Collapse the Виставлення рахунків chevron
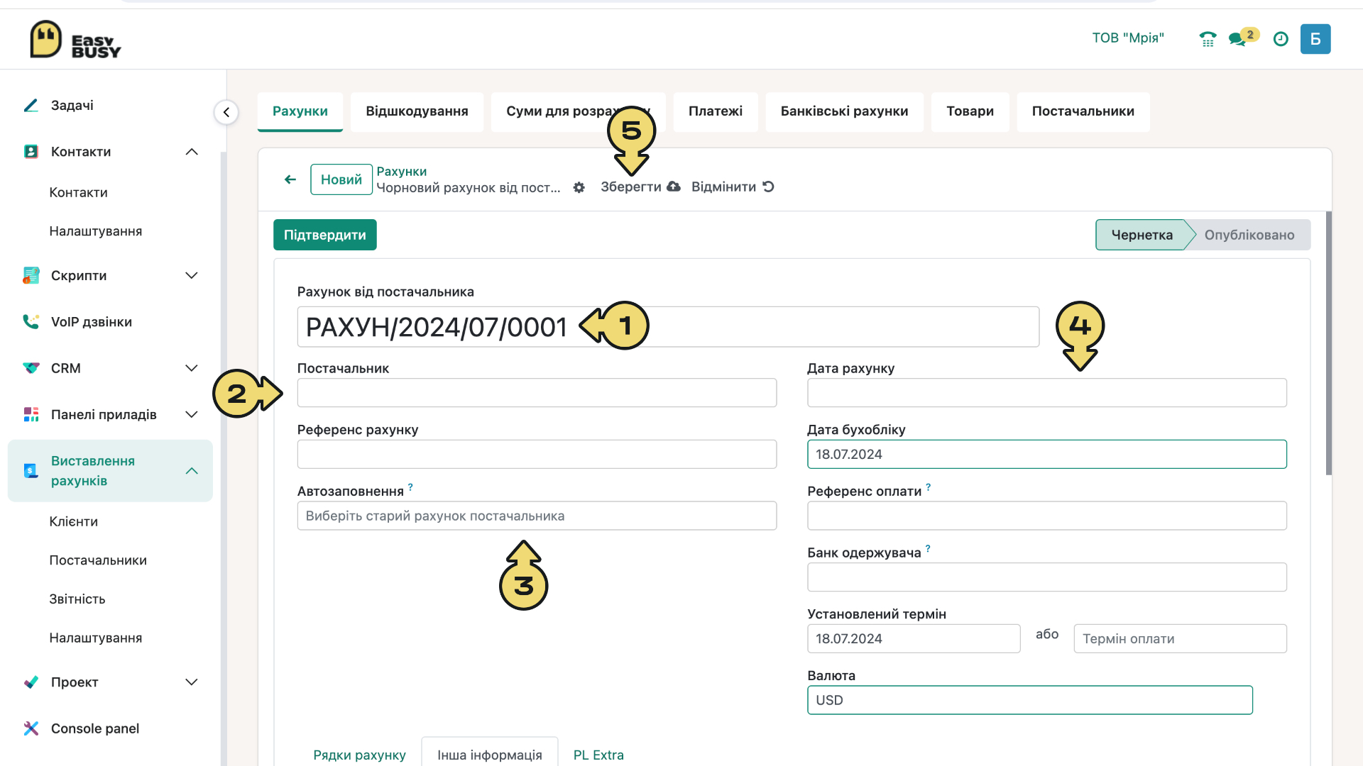This screenshot has width=1363, height=766. (192, 471)
